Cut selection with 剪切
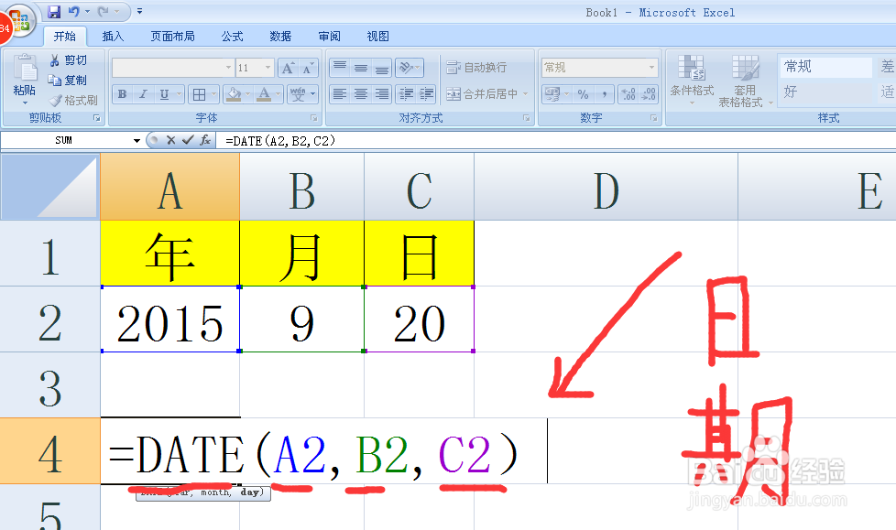Screen dimensions: 896x530 click(69, 60)
